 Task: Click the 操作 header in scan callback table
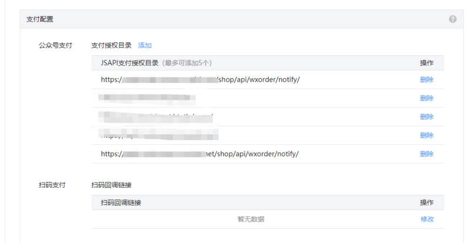tap(427, 203)
